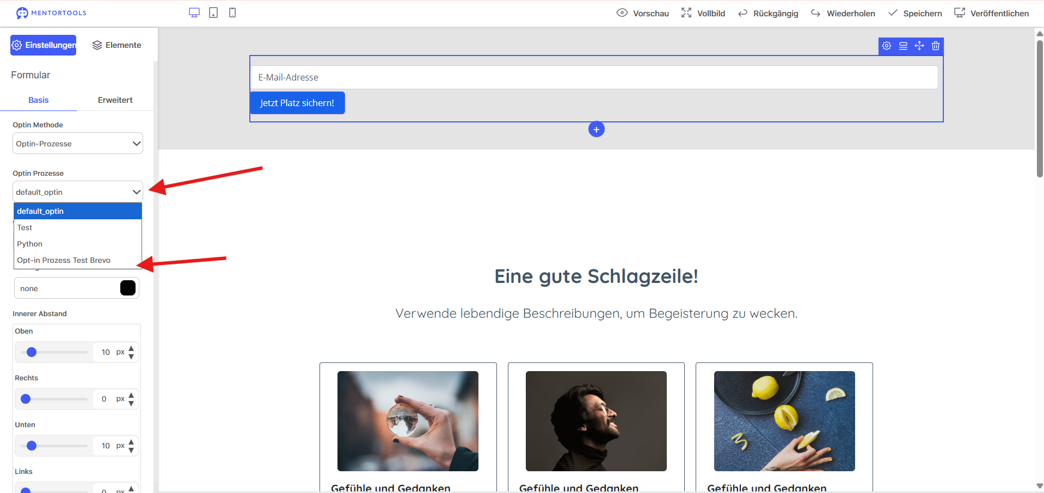The width and height of the screenshot is (1044, 493).
Task: Click the glass ball hand image
Action: pos(408,421)
